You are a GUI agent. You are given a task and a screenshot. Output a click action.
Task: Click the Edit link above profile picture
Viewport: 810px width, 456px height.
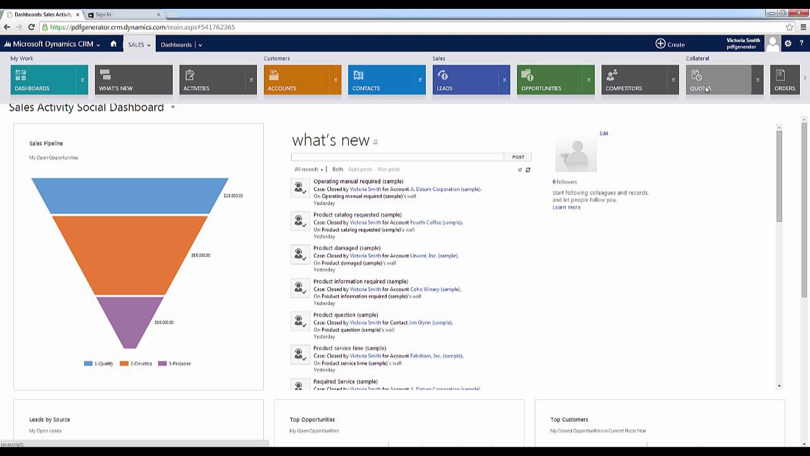604,134
